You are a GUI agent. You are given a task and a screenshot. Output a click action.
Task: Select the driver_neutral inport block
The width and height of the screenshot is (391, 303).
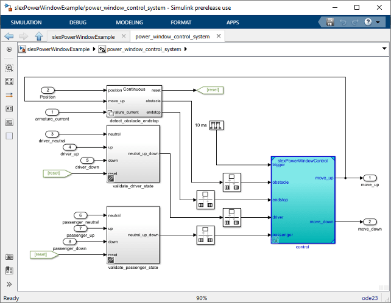click(x=52, y=134)
